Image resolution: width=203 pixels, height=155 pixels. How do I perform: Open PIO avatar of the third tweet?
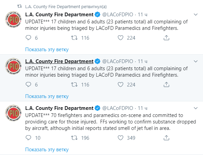[x=14, y=113]
